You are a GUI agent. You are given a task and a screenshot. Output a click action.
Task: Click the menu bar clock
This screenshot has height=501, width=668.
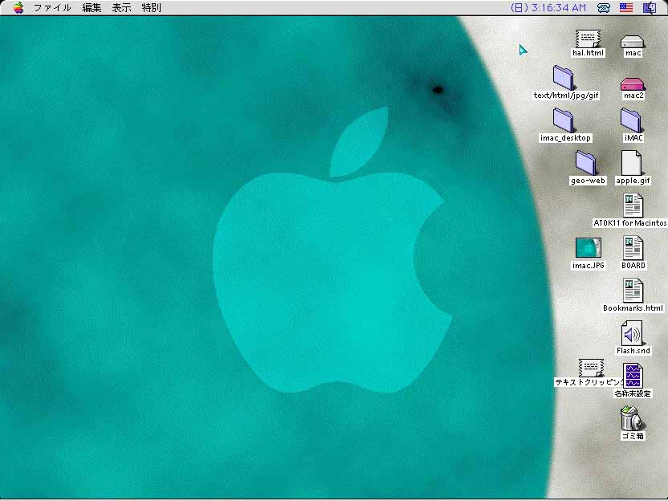pos(548,8)
